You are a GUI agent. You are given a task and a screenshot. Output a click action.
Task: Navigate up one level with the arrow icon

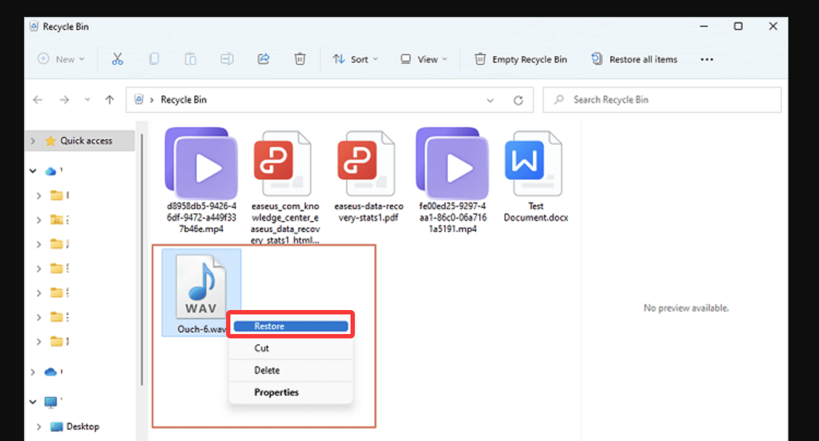tap(109, 99)
